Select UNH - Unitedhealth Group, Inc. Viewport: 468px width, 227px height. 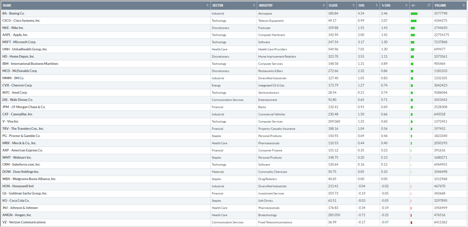tap(25, 49)
